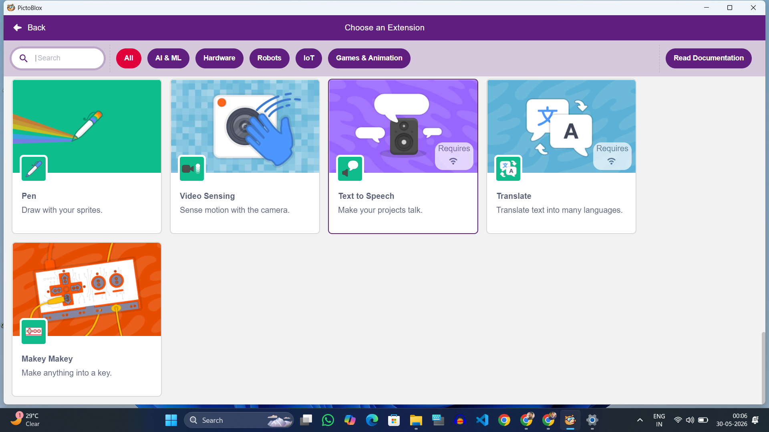Click the Wi-Fi requirement icon on Translate
Screen dimensions: 769x432
pyautogui.click(x=611, y=161)
